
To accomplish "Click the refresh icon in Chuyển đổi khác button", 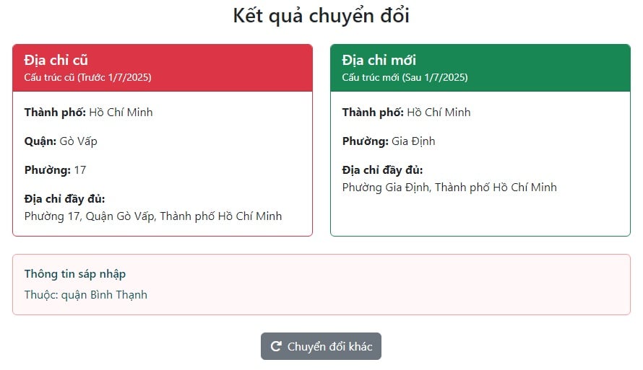I will (x=276, y=346).
